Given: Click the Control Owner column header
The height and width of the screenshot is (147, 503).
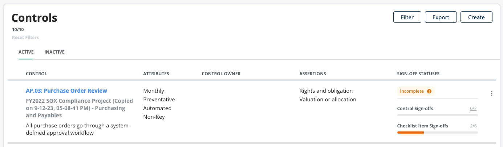Looking at the screenshot, I should [221, 74].
